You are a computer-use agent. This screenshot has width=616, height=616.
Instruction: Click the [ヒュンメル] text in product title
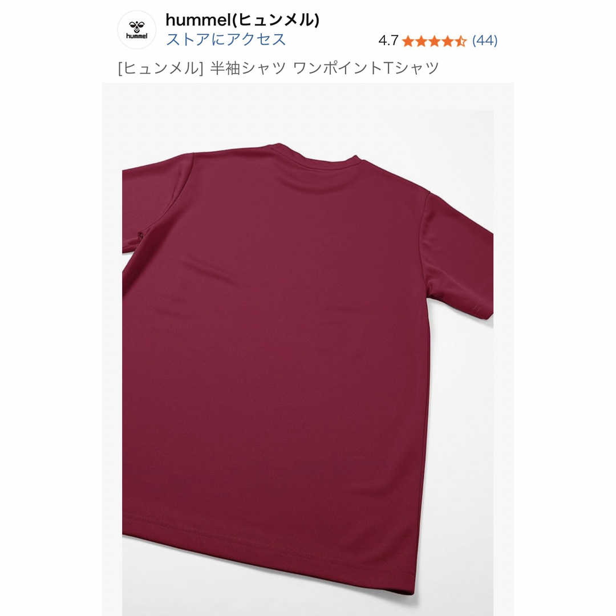coord(161,68)
